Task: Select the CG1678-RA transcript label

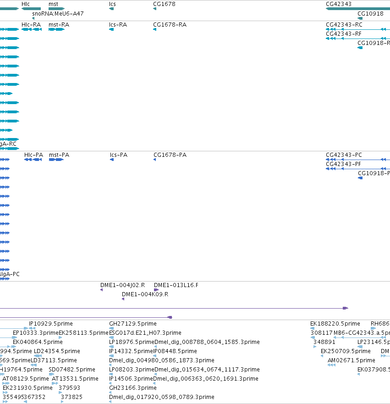Action: tap(170, 25)
